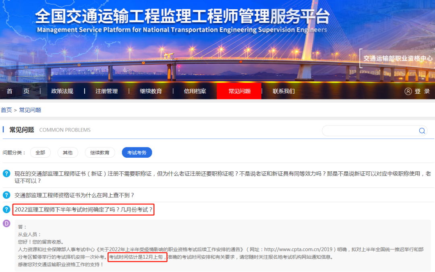Click the 常见问题 section heading
Screen dimensions: 435x272
pos(22,130)
